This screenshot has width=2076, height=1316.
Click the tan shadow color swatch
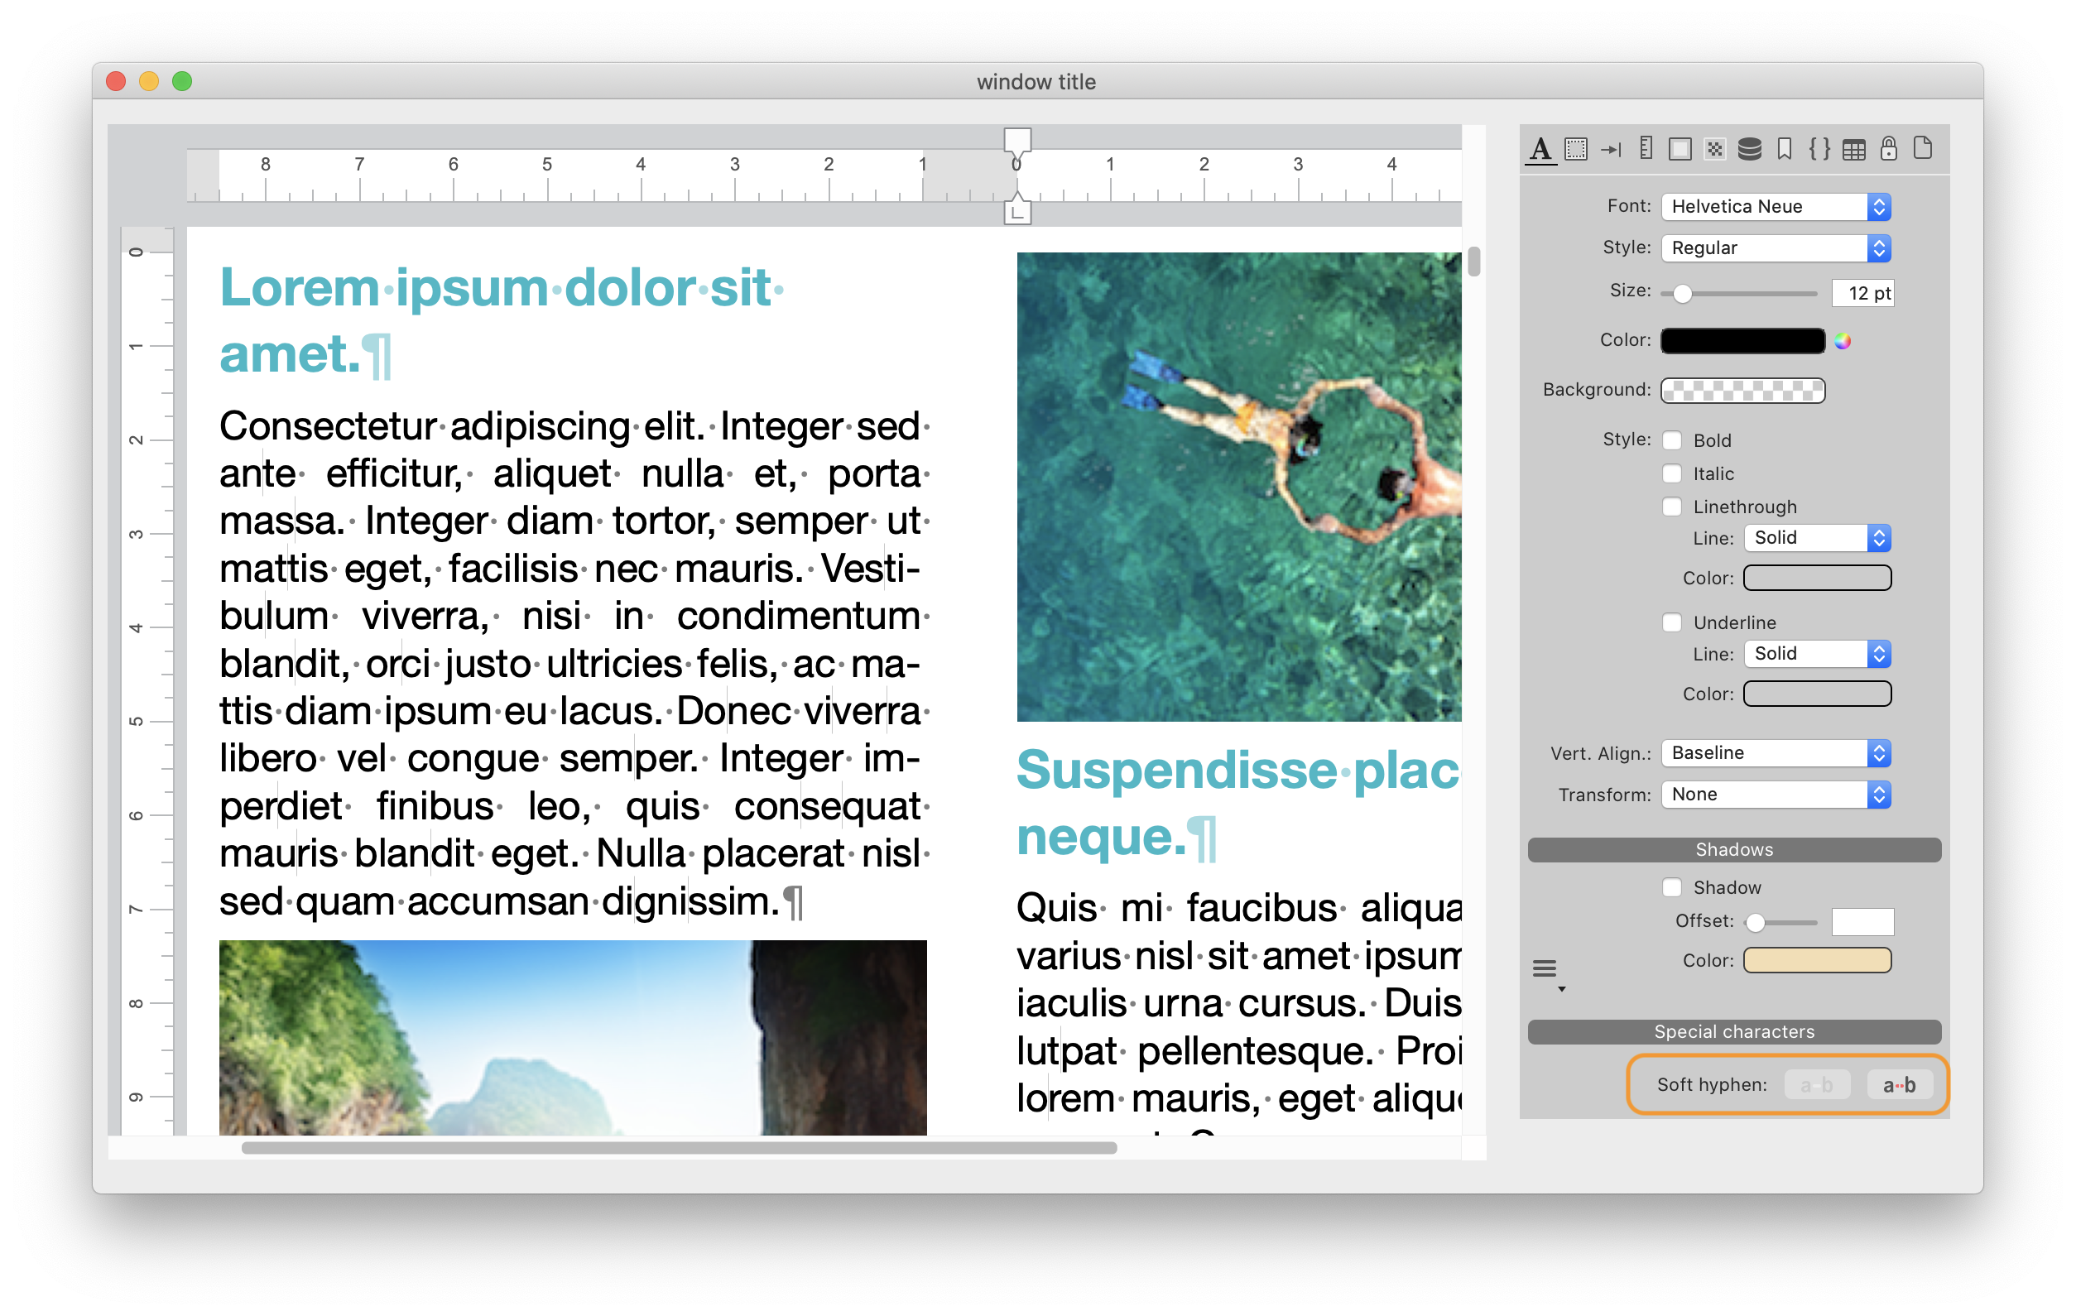click(x=1816, y=960)
